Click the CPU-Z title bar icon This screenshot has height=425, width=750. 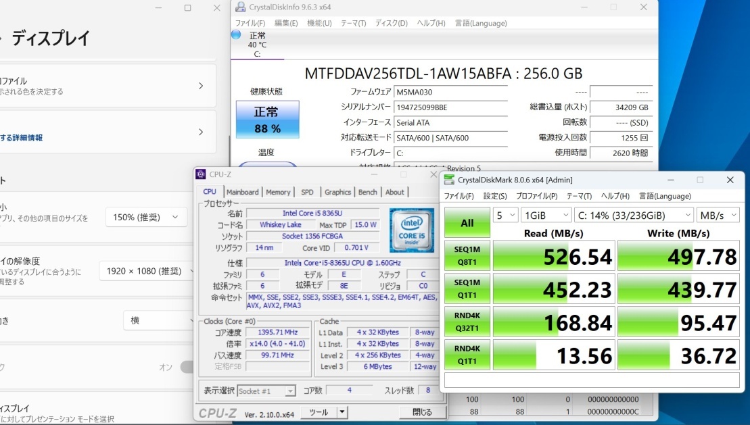pos(201,174)
